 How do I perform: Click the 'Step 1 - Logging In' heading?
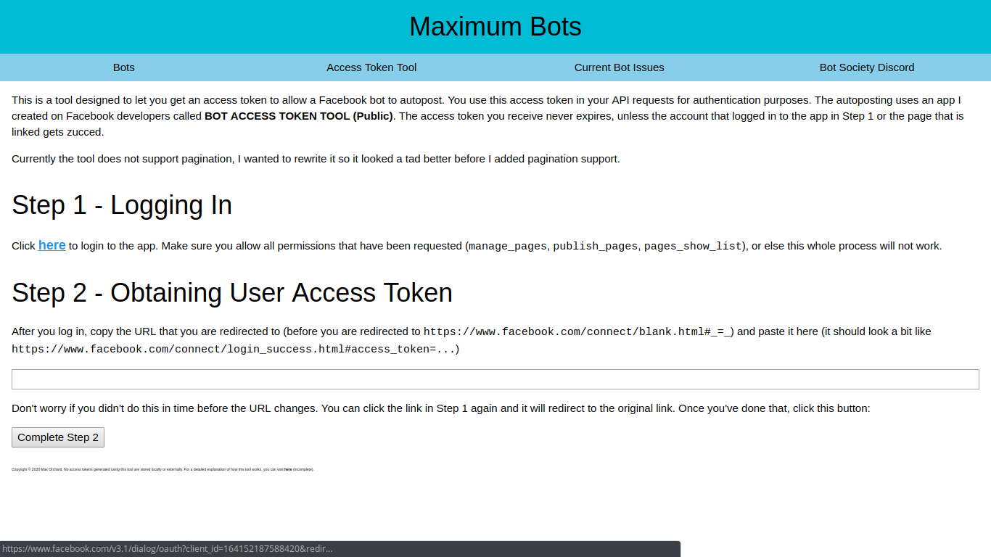pyautogui.click(x=122, y=205)
